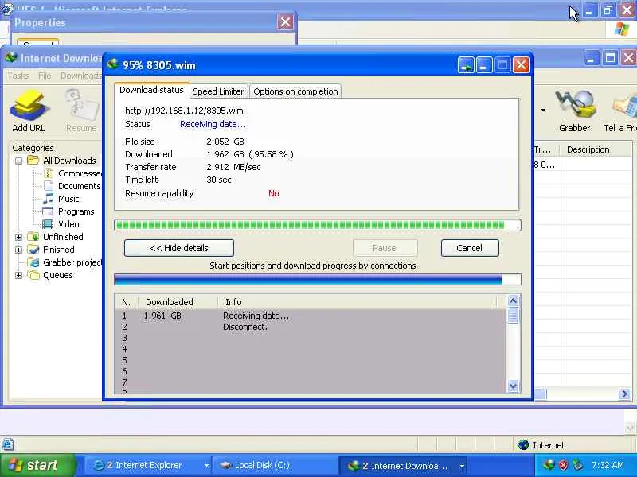637x477 pixels.
Task: Click the Downloaded column header in connections list
Action: coord(177,302)
